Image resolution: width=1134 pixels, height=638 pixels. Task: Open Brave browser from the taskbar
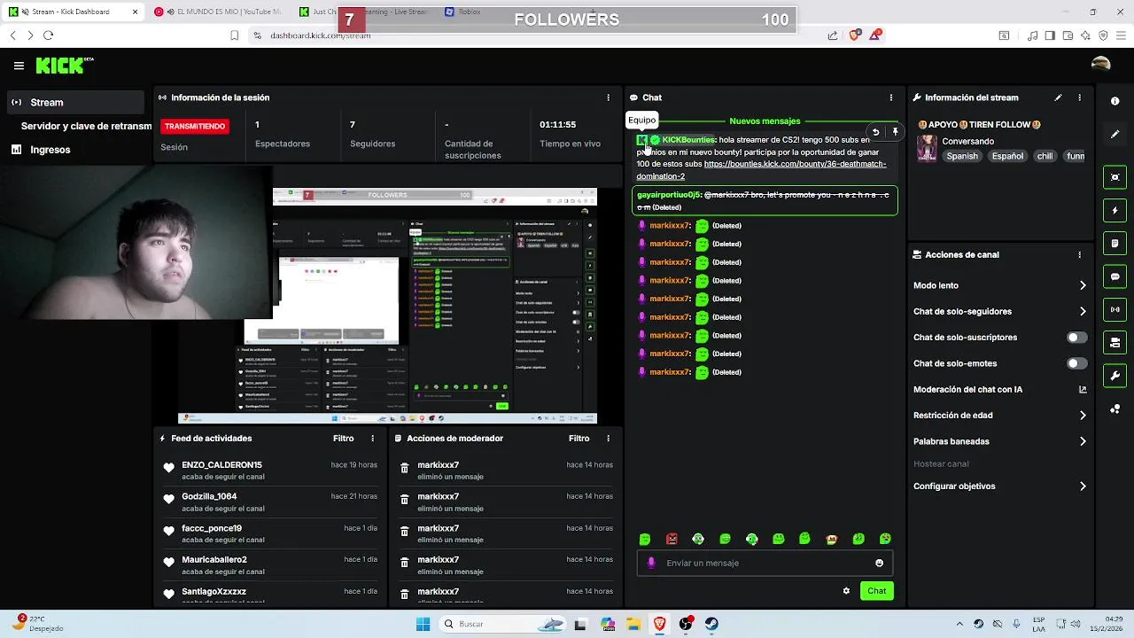pos(660,624)
